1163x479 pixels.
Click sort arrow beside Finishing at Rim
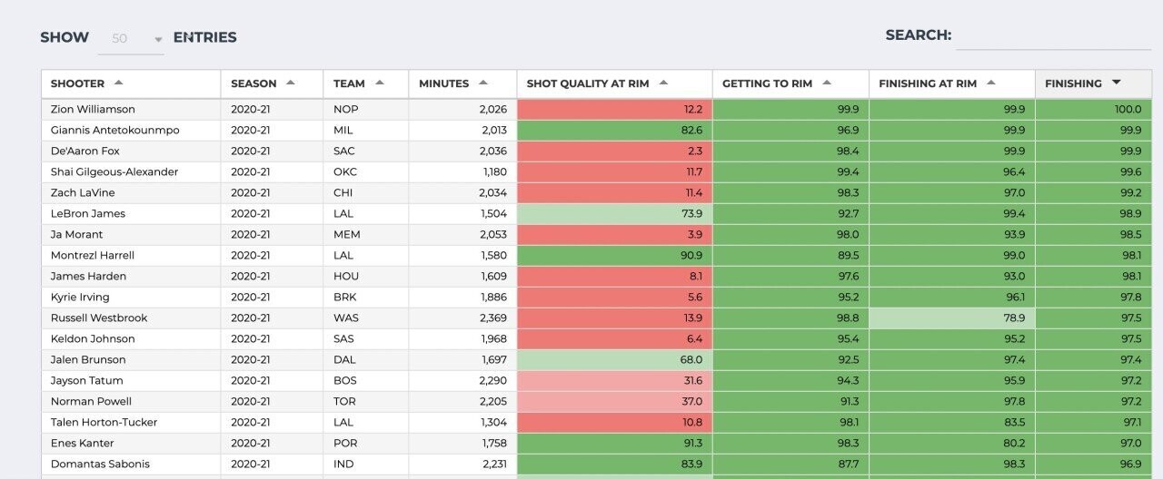click(x=990, y=83)
